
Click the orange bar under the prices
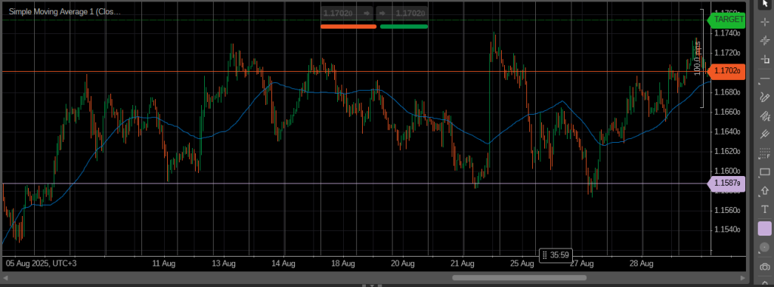click(x=348, y=26)
